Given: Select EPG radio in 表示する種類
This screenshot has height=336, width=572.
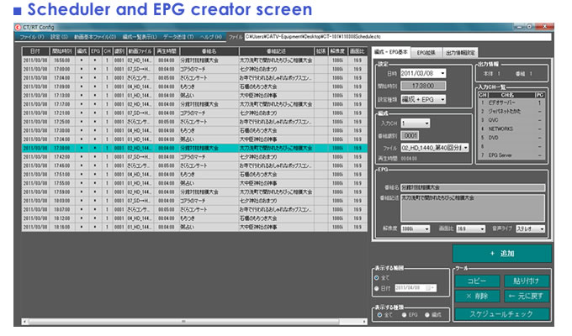Looking at the screenshot, I should 405,315.
